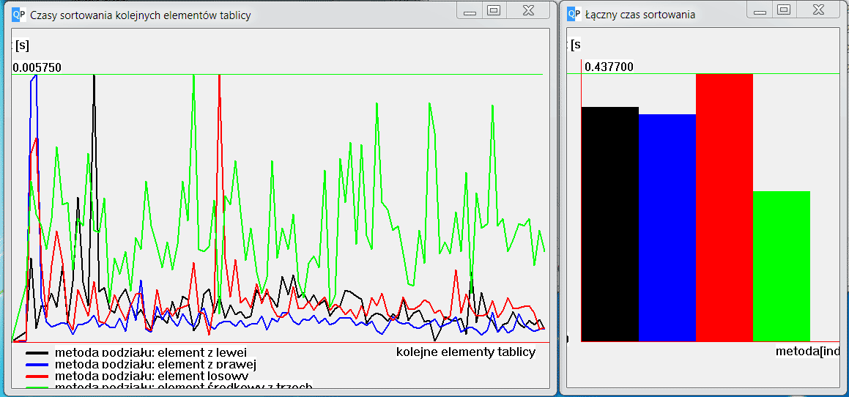Maximize the Łączny czas sortowania window
The width and height of the screenshot is (849, 397).
pyautogui.click(x=783, y=10)
